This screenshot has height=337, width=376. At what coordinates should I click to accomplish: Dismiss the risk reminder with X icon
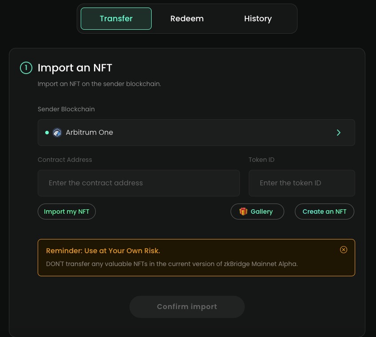click(x=344, y=250)
